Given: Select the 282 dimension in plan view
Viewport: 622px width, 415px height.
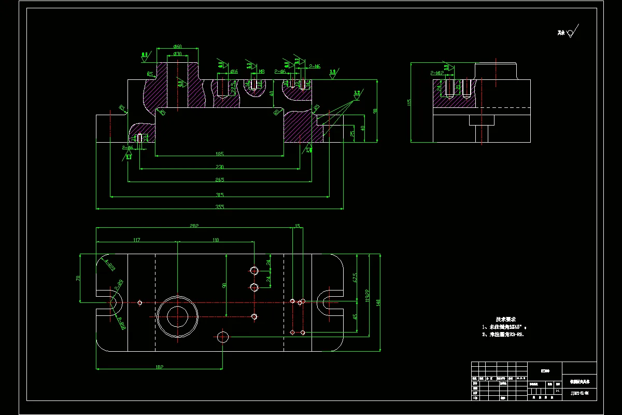Looking at the screenshot, I should (x=194, y=226).
